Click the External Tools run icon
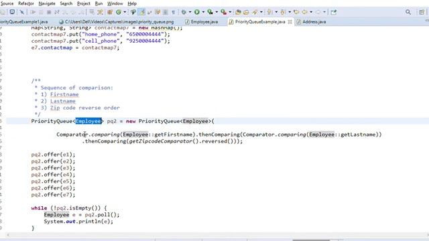Image resolution: width=429 pixels, height=241 pixels. [223, 12]
